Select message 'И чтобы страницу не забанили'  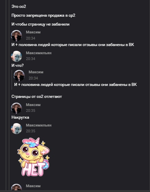(40, 24)
